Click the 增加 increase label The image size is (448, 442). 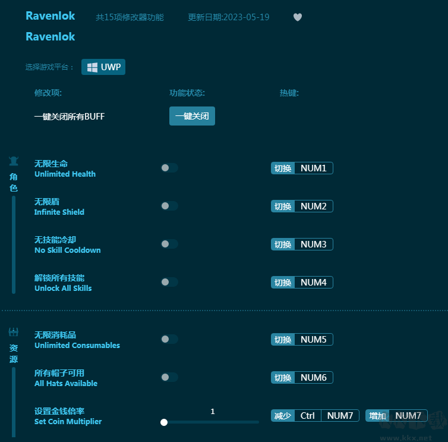[377, 415]
